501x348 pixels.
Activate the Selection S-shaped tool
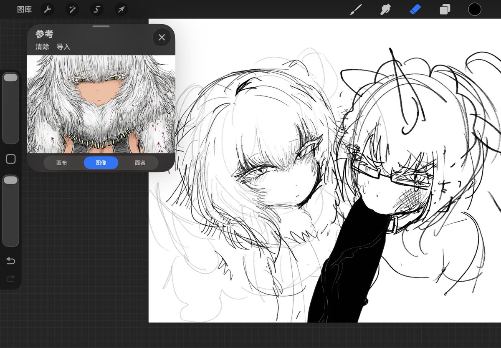coord(97,9)
